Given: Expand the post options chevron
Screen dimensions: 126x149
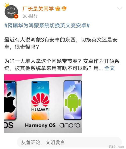Looking at the screenshot, I should click(x=120, y=8).
